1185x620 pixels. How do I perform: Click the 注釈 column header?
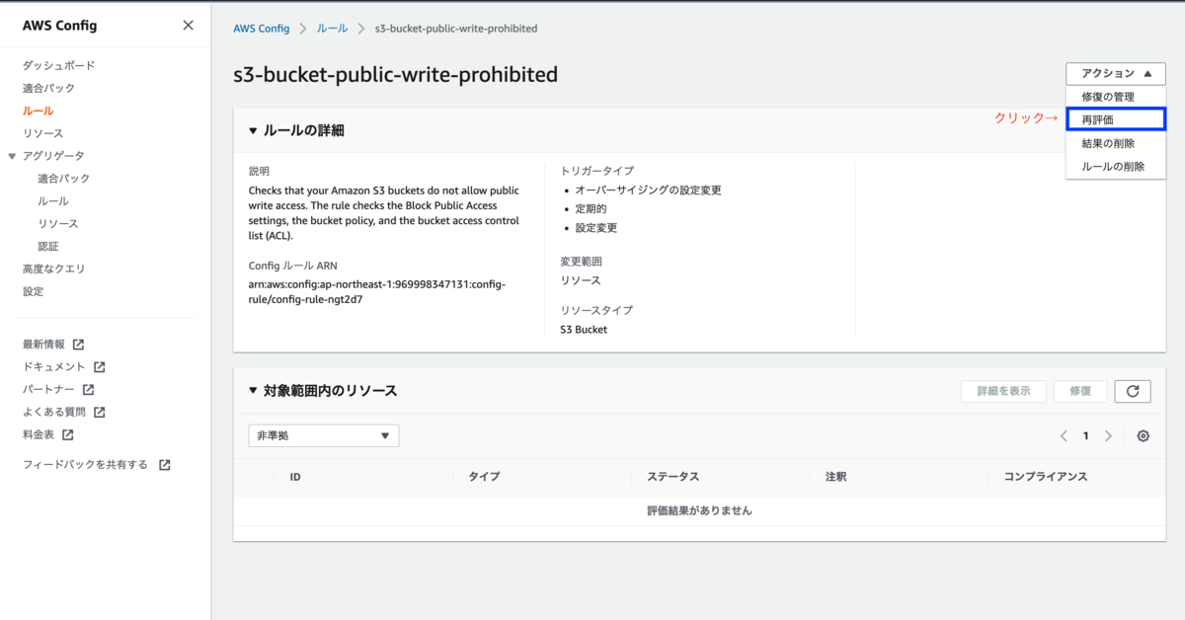click(x=835, y=477)
